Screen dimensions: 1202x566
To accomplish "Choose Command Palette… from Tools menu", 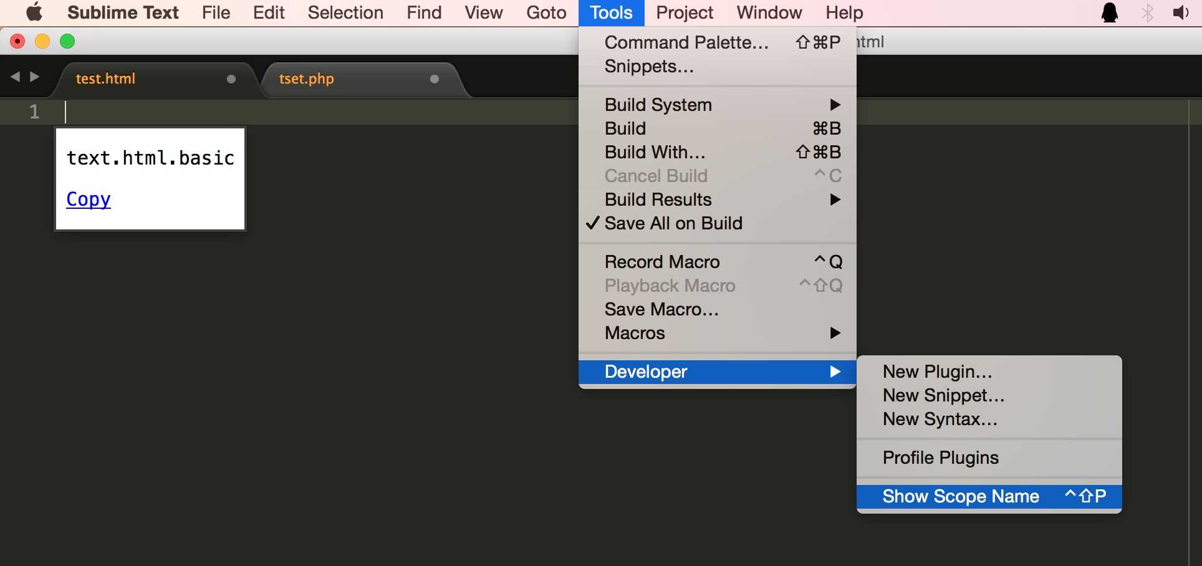I will tap(717, 42).
